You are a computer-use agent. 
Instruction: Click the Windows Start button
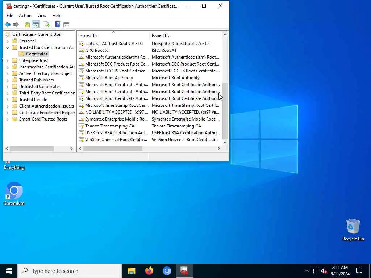click(9, 271)
